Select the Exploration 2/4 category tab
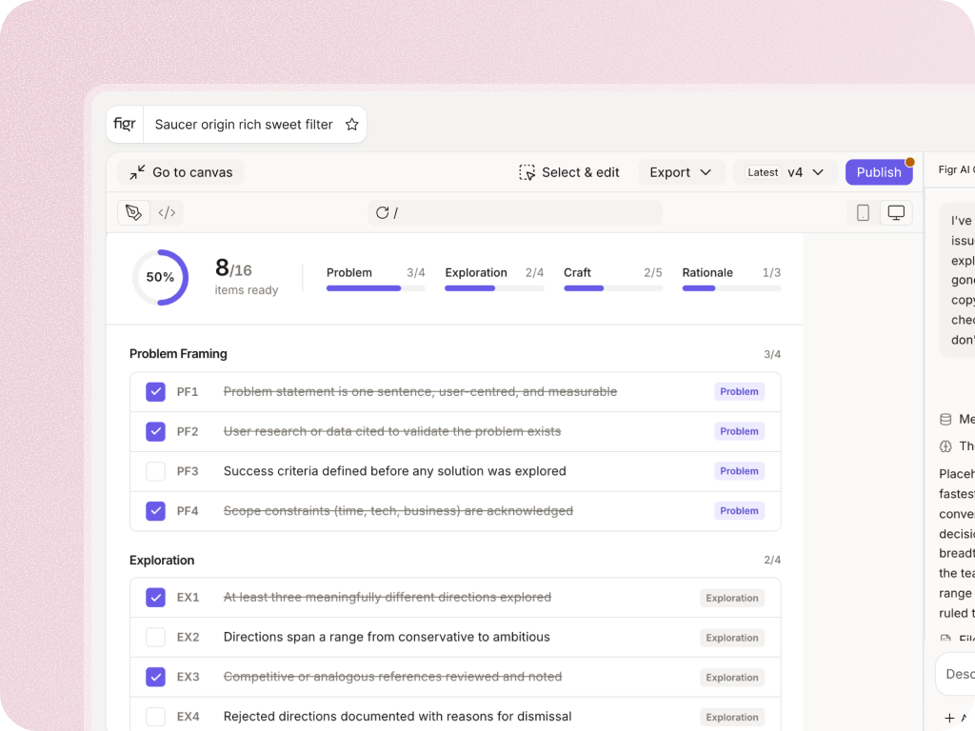Viewport: 975px width, 731px height. click(494, 278)
